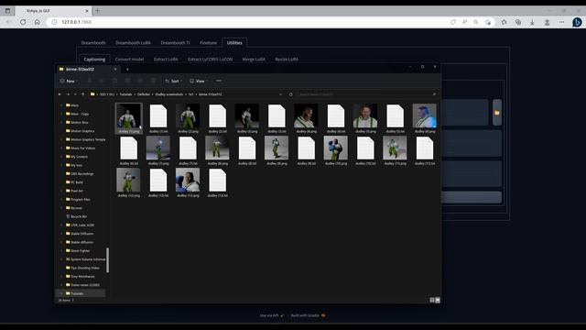This screenshot has height=330, width=586.
Task: Select the dudley (13).png thumbnail
Action: [x=188, y=182]
